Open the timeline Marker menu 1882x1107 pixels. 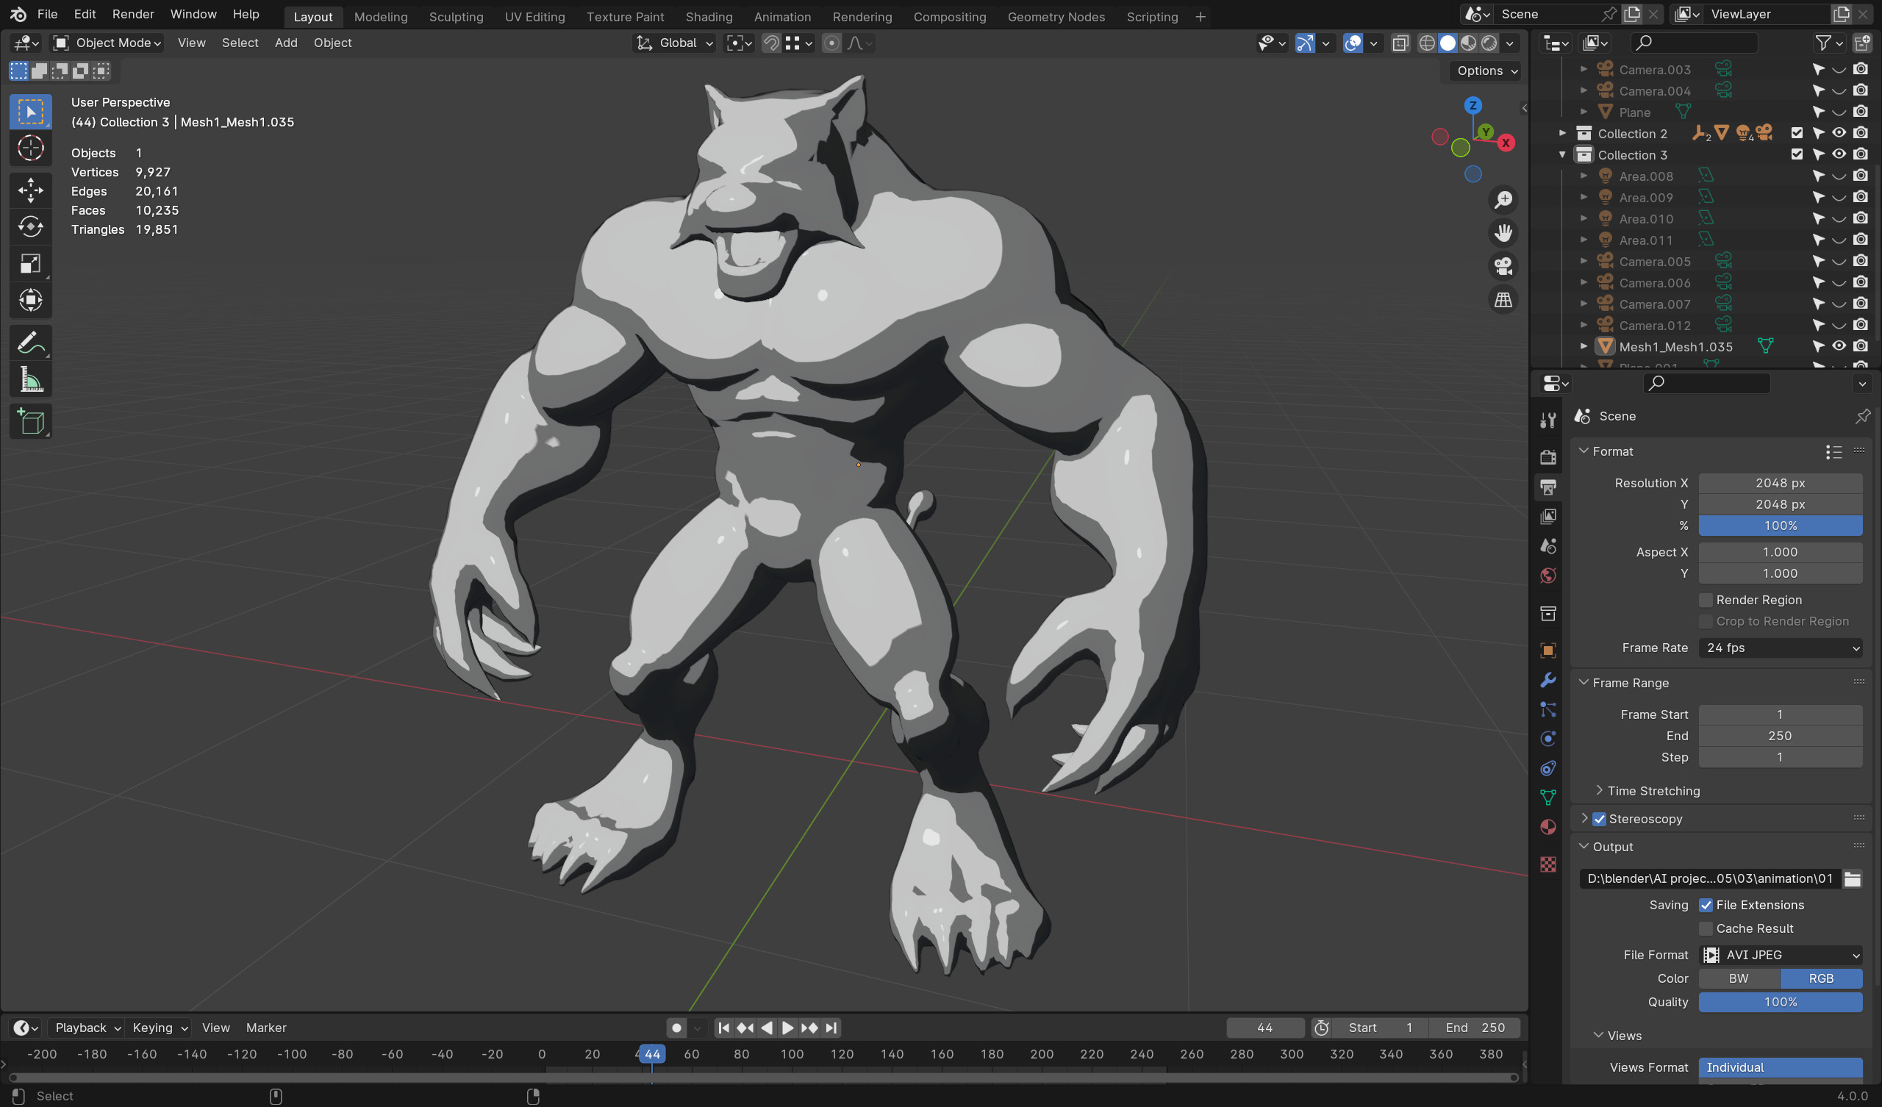[266, 1028]
